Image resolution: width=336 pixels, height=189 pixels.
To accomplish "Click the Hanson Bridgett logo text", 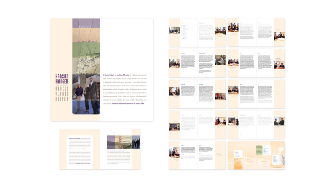I will [x=62, y=79].
